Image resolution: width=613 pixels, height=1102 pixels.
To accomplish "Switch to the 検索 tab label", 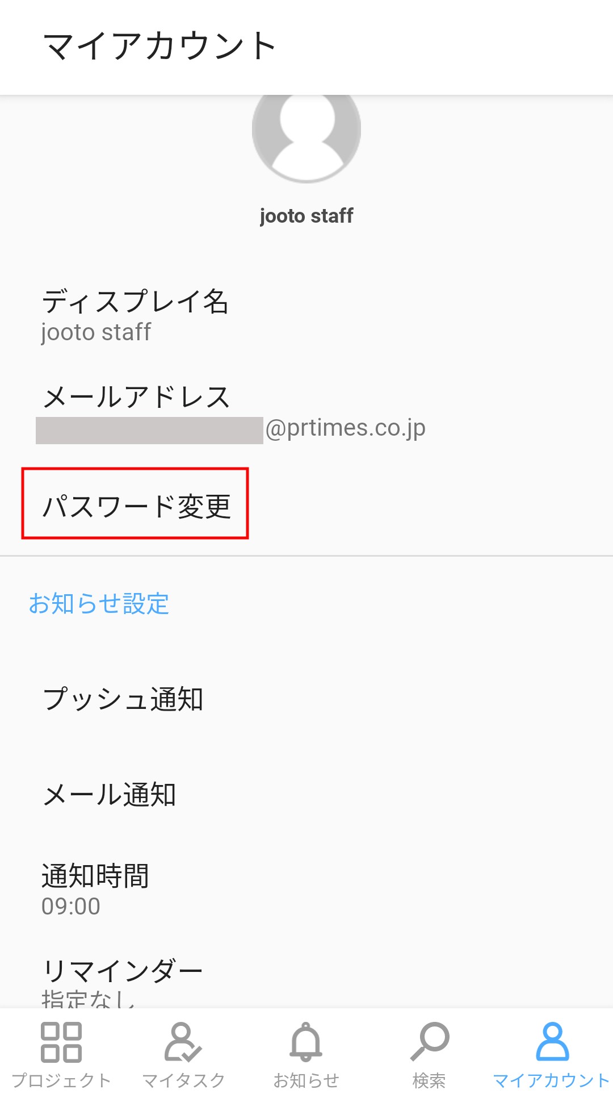I will pos(429,1080).
